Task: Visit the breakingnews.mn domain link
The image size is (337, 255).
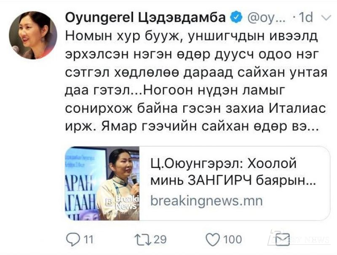Action: 206,201
